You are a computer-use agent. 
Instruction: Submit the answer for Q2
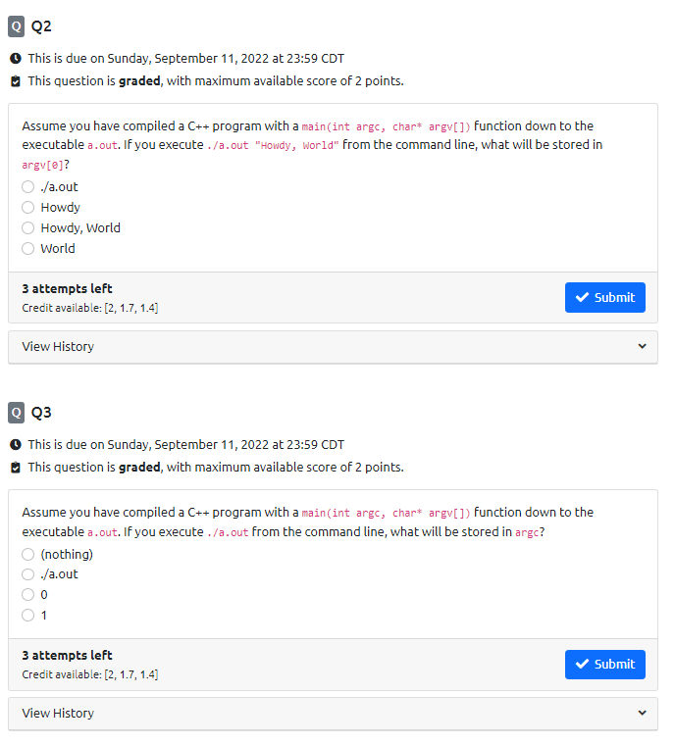605,297
